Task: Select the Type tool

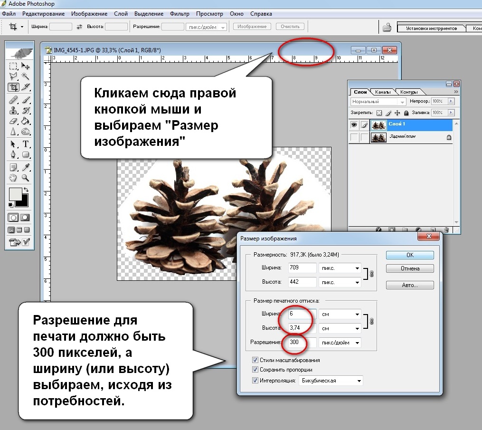Action: pos(26,144)
